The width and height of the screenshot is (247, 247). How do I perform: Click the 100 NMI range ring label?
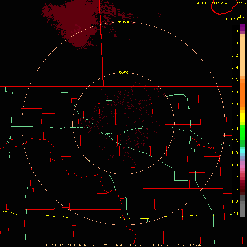(x=123, y=22)
